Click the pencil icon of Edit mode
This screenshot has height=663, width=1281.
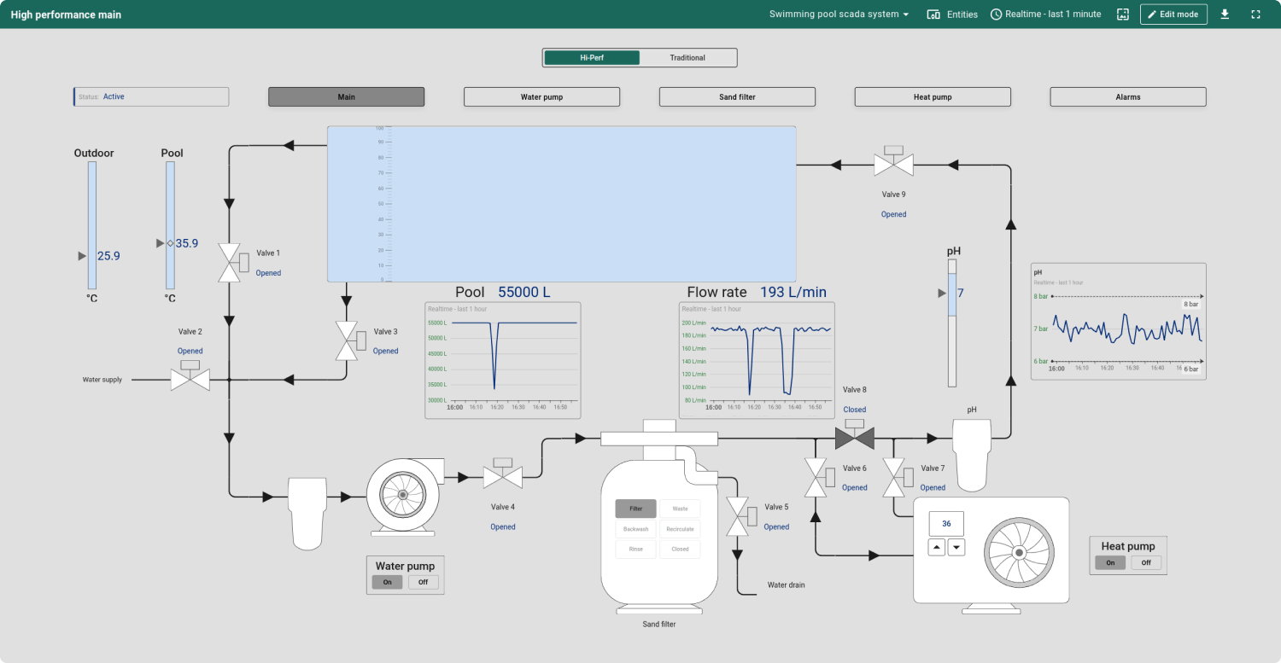(x=1152, y=15)
